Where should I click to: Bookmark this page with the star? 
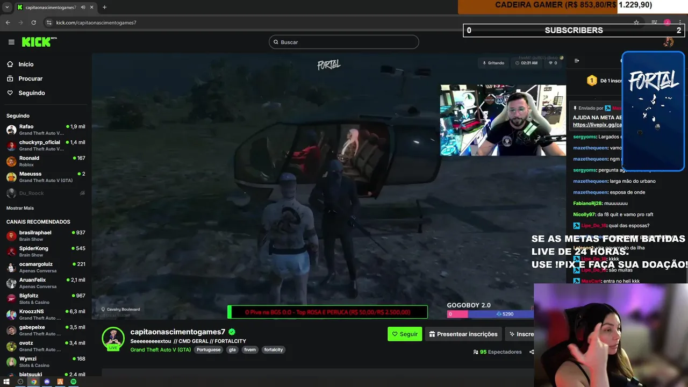point(636,23)
